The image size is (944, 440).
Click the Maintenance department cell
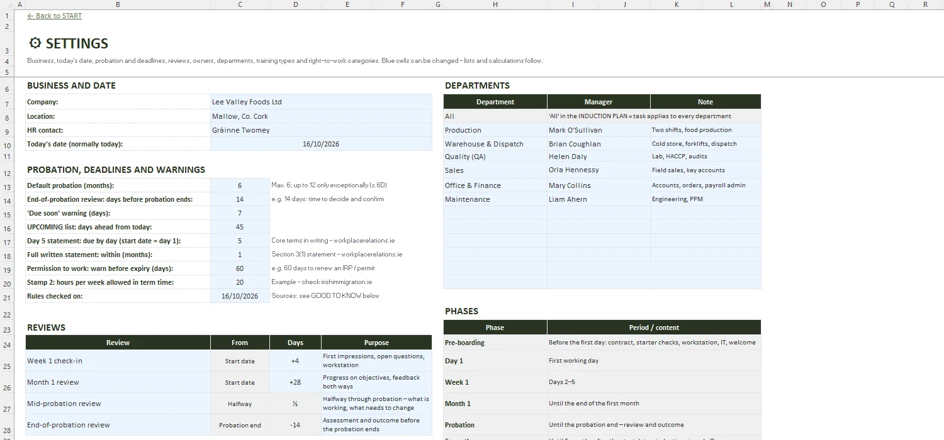pos(495,199)
